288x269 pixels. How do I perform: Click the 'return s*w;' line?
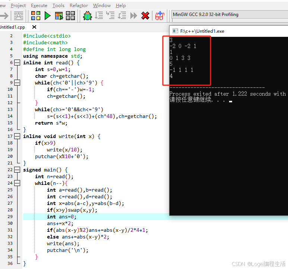pos(51,123)
